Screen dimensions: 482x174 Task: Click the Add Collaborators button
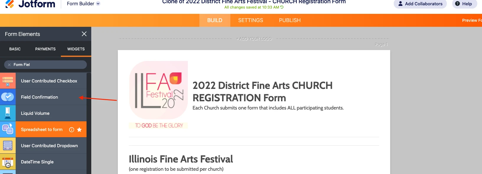coord(420,4)
